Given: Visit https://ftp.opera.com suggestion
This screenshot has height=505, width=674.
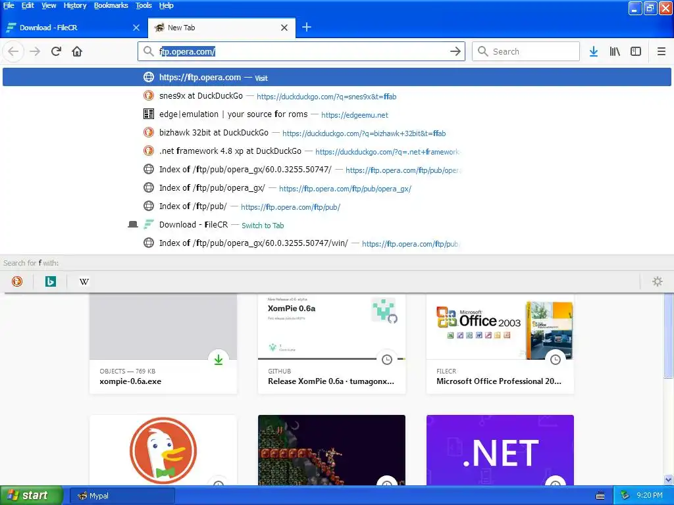Looking at the screenshot, I should tap(336, 78).
